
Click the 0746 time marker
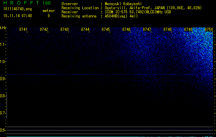pyautogui.click(x=126, y=29)
